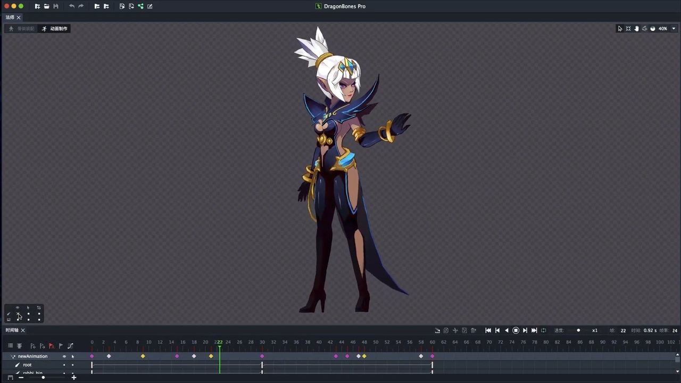Toggle visibility dot on root row
681x383 pixels.
(64, 365)
